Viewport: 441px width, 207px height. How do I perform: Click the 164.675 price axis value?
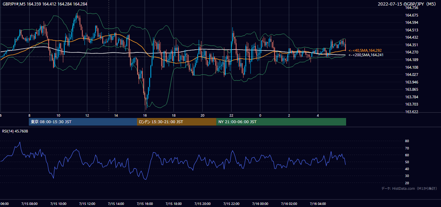coord(412,15)
